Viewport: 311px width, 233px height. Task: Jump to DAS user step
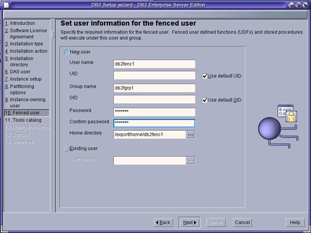click(x=18, y=72)
